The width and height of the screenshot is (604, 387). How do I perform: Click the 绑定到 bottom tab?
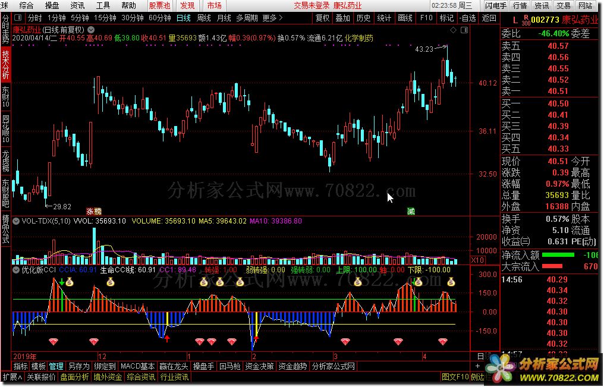coord(105,366)
